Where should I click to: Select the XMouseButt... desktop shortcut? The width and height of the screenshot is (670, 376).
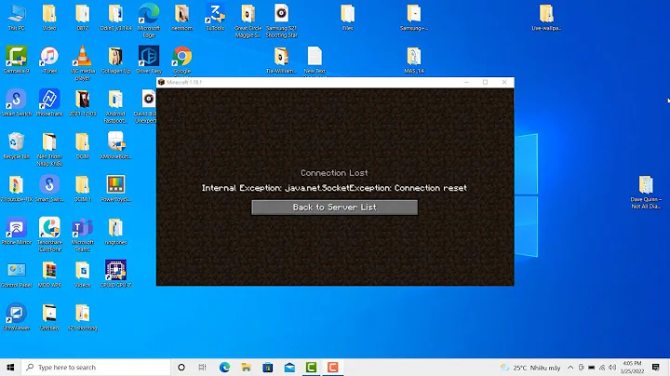point(115,145)
